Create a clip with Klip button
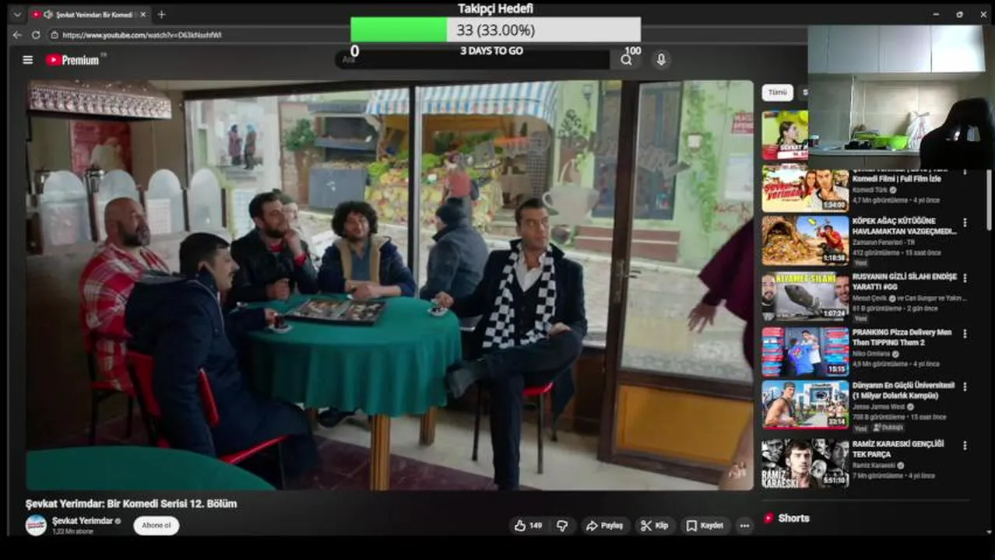995x560 pixels. pos(655,526)
